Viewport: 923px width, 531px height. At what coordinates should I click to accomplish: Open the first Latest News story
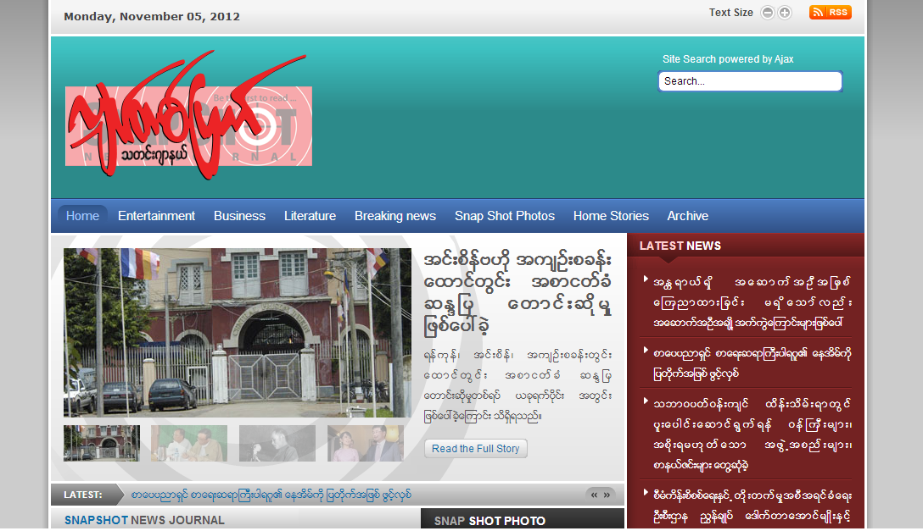[752, 302]
